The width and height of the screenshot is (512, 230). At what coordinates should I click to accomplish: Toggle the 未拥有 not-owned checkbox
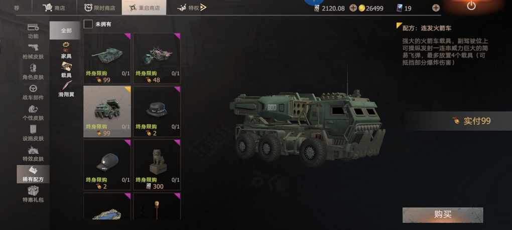pyautogui.click(x=88, y=24)
